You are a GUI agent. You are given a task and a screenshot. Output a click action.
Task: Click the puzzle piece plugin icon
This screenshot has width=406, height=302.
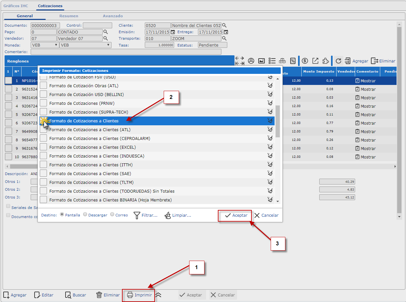pos(325,61)
